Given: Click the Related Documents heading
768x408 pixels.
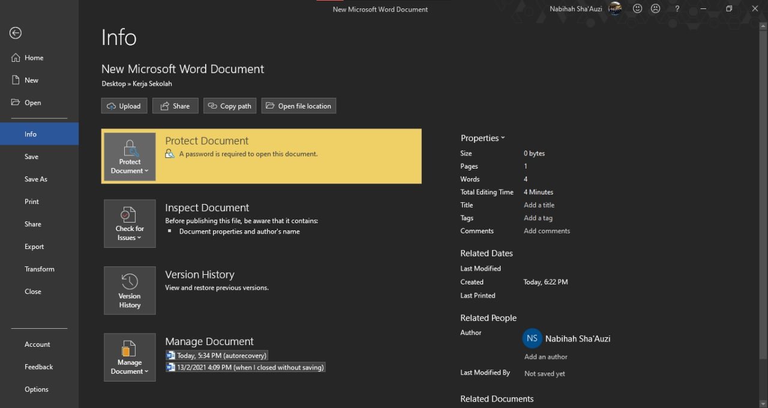Looking at the screenshot, I should coord(497,399).
